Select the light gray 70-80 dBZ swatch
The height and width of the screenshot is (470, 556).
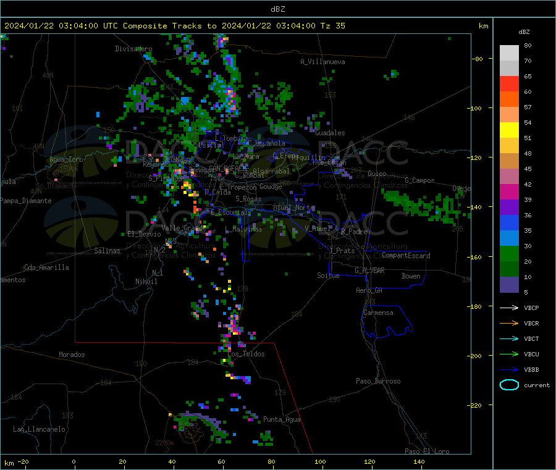click(x=509, y=53)
